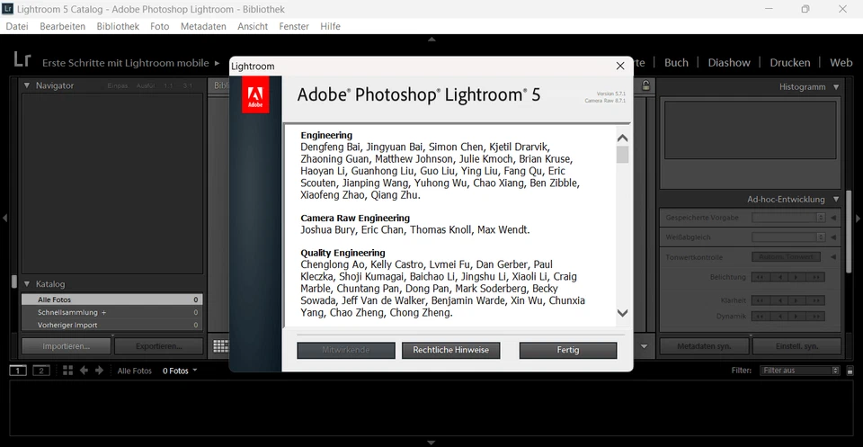Image resolution: width=863 pixels, height=447 pixels.
Task: Collapse the Navigator panel triangle
Action: 26,85
